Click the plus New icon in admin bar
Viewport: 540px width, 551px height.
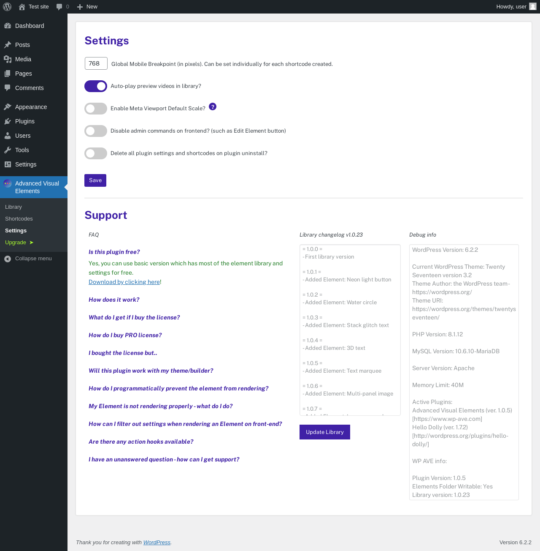coord(80,7)
